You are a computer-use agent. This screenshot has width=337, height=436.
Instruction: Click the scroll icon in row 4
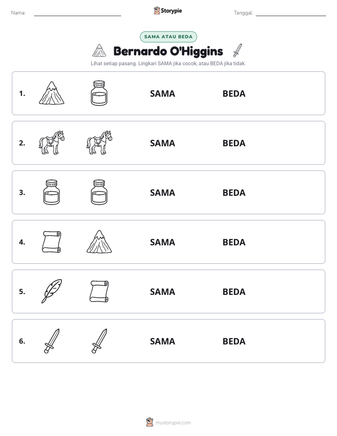coord(52,242)
